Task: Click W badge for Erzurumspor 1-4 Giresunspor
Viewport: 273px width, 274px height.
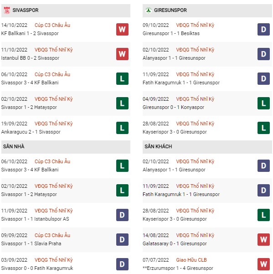Action: click(263, 264)
